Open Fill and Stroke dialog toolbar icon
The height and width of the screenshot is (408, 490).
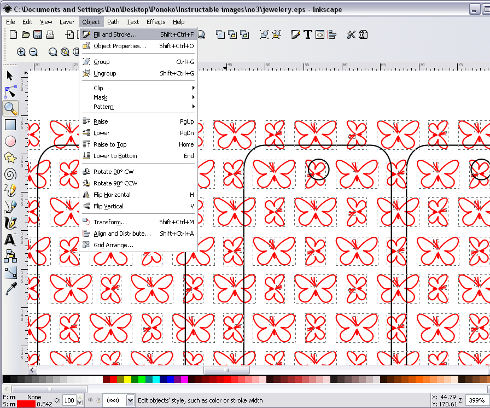[296, 34]
